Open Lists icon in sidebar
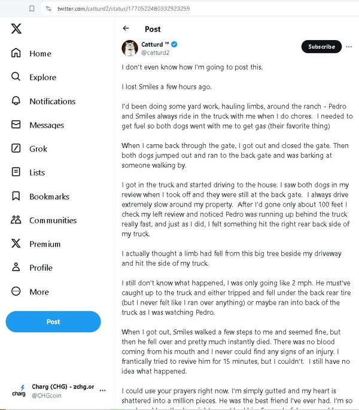The height and width of the screenshot is (410, 359). coord(16,172)
